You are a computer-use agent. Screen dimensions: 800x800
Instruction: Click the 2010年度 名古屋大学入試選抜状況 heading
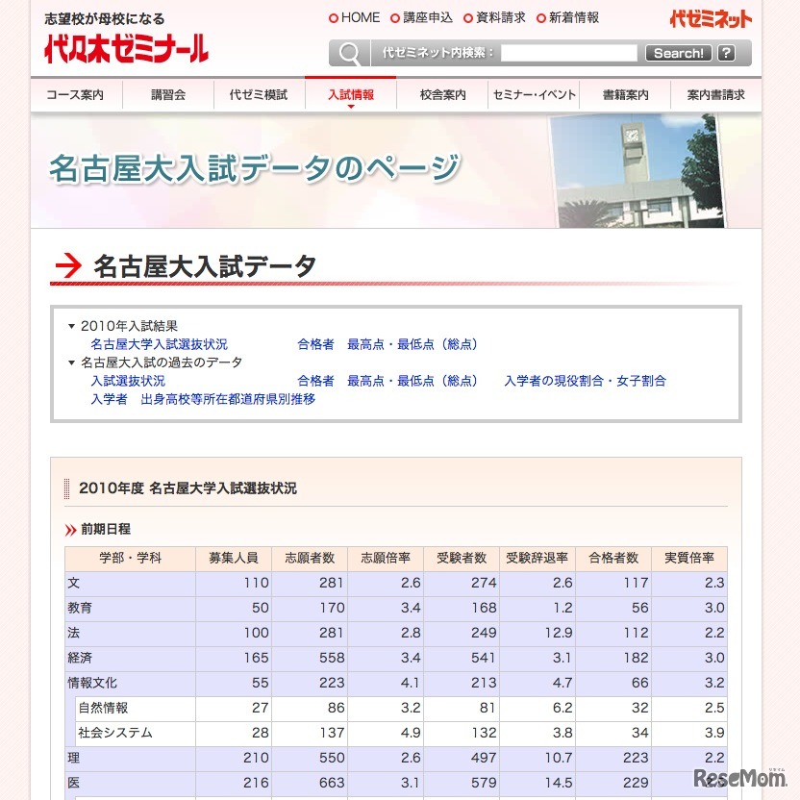187,488
